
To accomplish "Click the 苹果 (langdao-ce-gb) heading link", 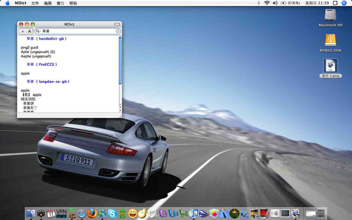I will [x=48, y=82].
